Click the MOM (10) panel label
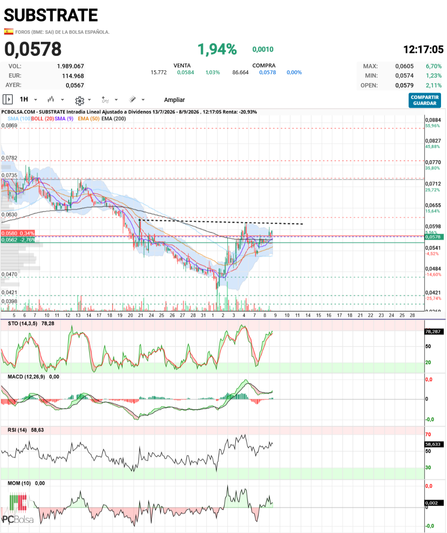The image size is (447, 533). point(19,483)
